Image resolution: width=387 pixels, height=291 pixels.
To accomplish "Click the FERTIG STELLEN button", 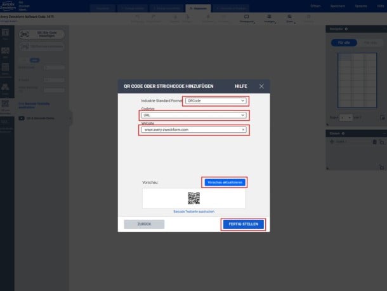I will click(x=244, y=224).
